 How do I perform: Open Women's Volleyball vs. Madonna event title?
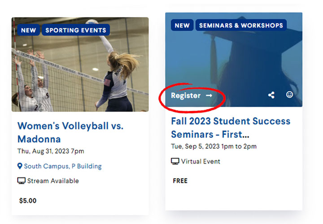click(x=70, y=132)
